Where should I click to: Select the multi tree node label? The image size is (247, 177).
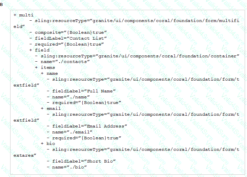(x=26, y=15)
